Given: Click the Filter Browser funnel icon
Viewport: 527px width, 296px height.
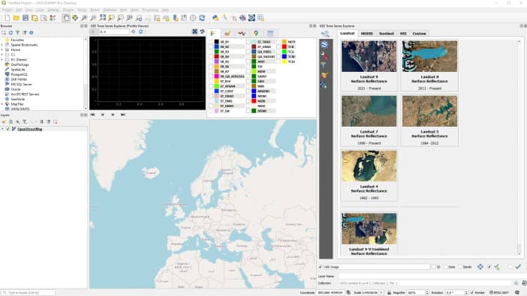Looking at the screenshot, I should 17,33.
